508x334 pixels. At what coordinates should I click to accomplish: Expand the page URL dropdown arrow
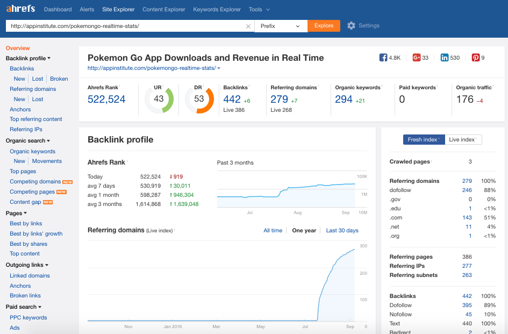click(x=219, y=68)
